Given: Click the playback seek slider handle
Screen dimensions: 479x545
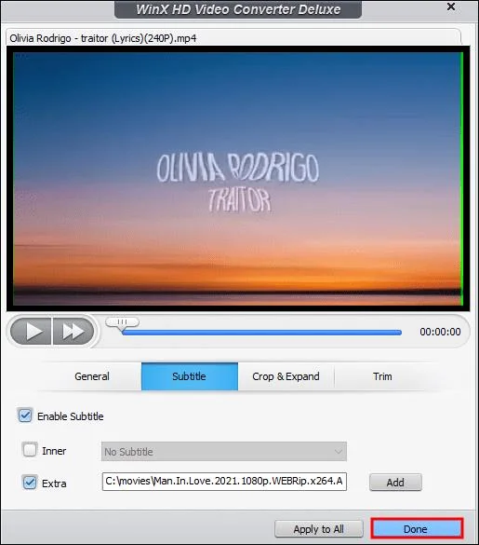Looking at the screenshot, I should pos(122,323).
